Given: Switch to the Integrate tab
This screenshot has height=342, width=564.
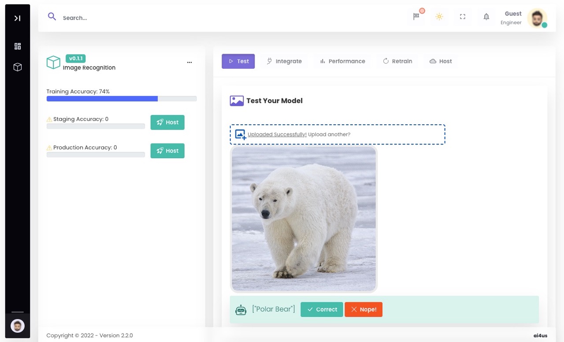Looking at the screenshot, I should [284, 61].
